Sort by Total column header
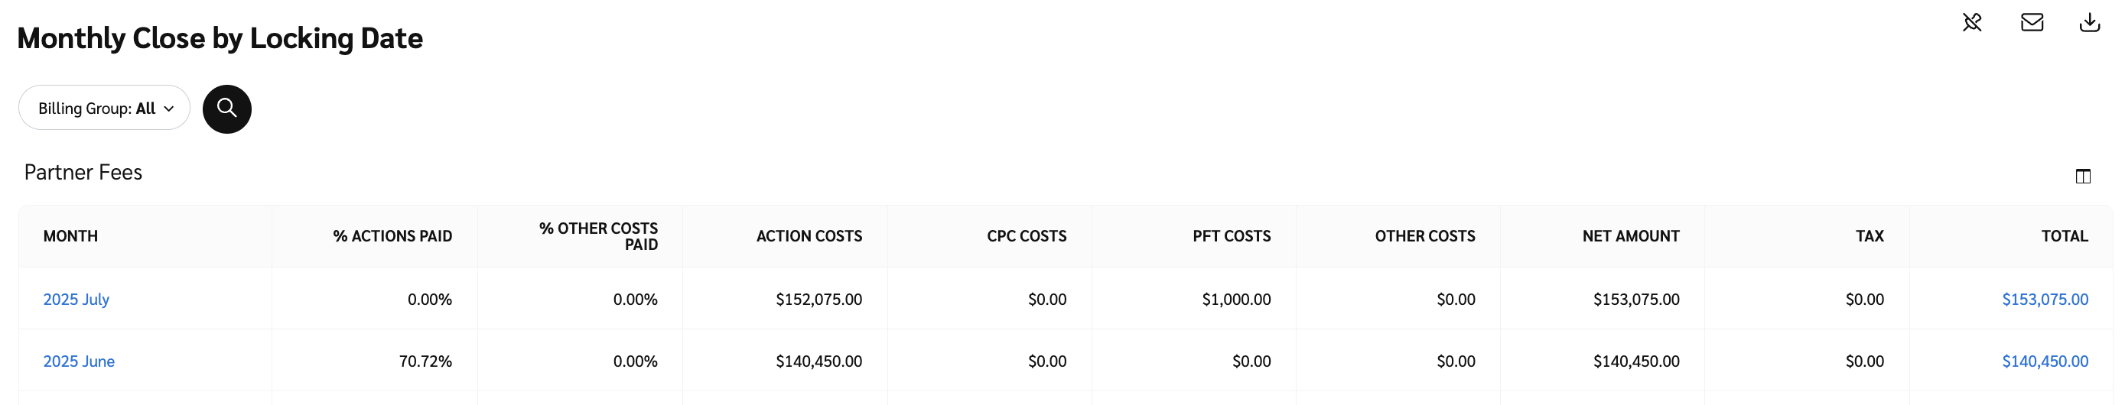 coord(2065,237)
